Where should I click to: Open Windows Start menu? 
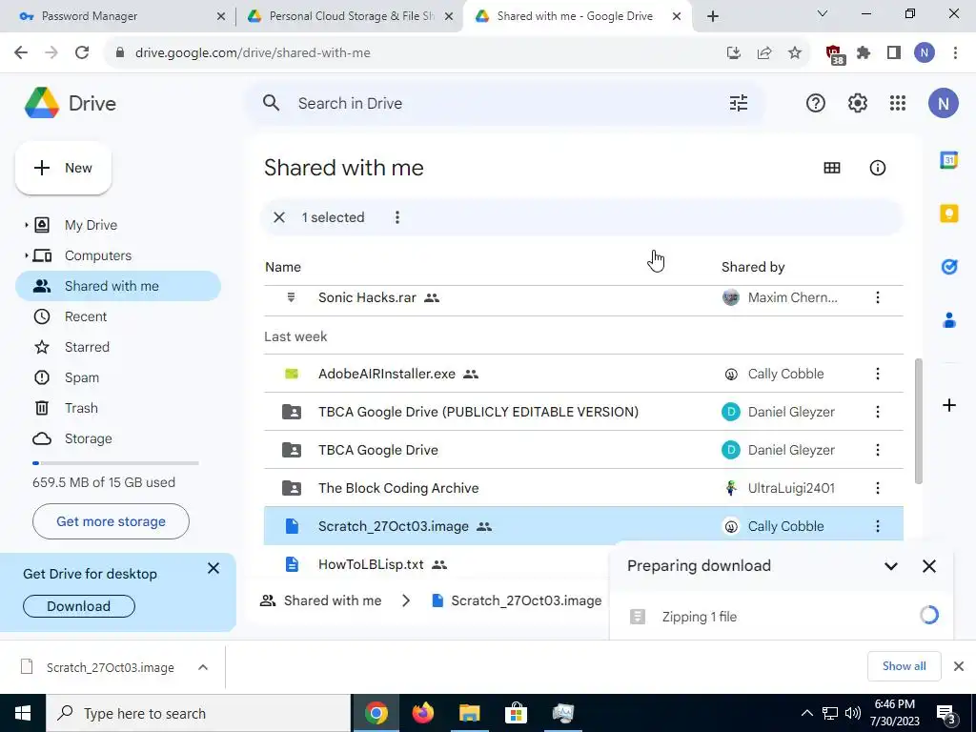pyautogui.click(x=23, y=713)
